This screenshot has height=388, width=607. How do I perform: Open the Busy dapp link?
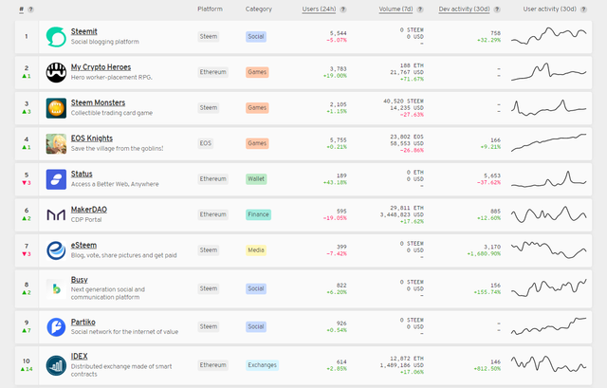click(80, 280)
